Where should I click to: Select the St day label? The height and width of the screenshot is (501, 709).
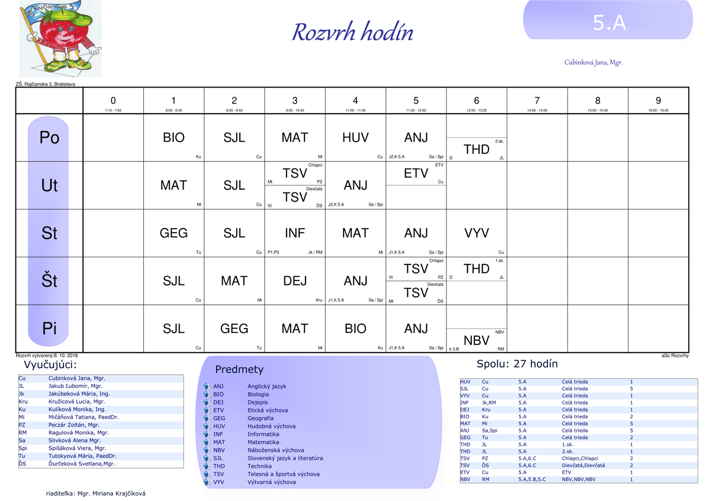(x=49, y=233)
